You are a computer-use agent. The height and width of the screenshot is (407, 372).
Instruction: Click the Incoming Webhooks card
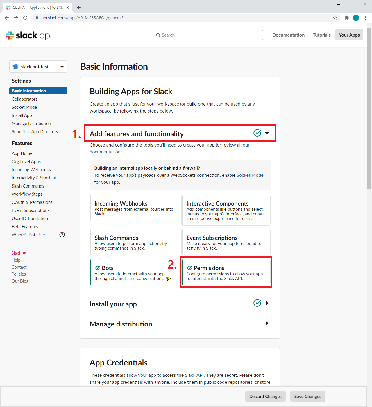134,208
